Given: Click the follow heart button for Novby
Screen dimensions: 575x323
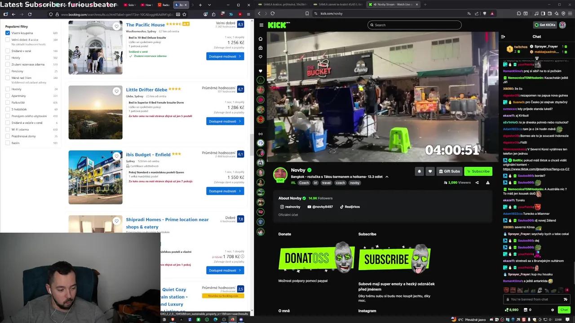Looking at the screenshot, I should pos(430,171).
